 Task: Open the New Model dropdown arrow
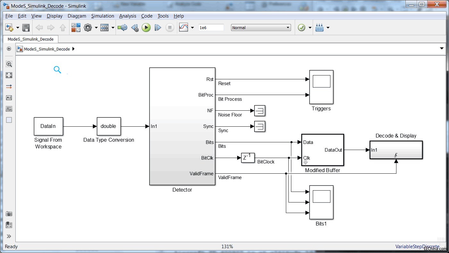tap(17, 28)
